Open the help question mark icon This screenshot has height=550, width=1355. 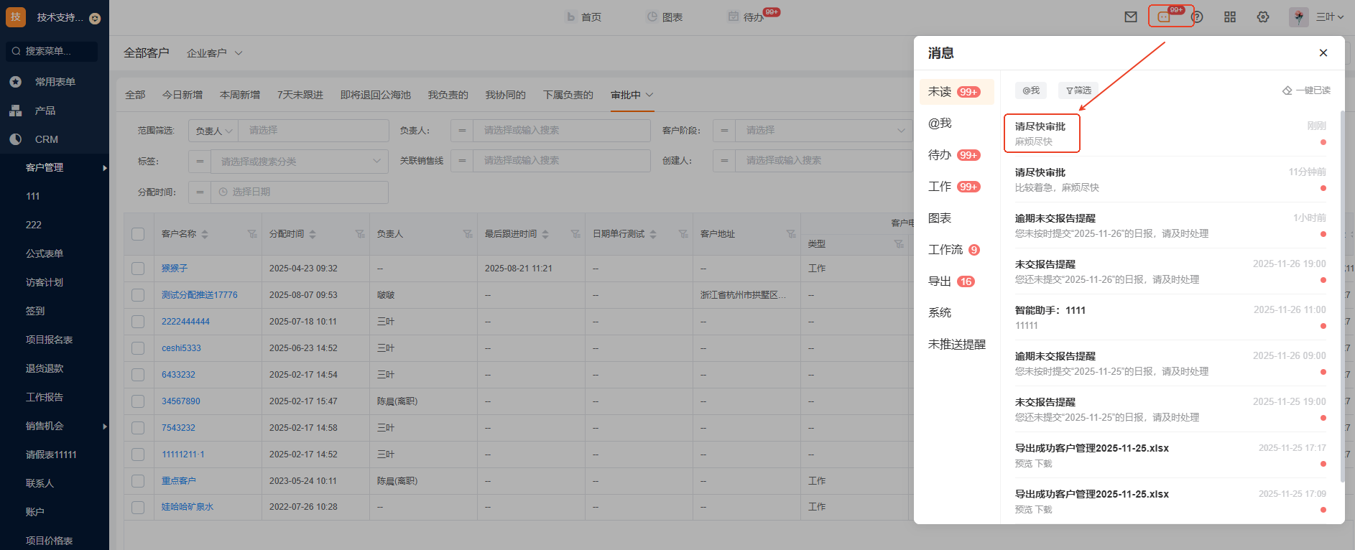click(1197, 17)
